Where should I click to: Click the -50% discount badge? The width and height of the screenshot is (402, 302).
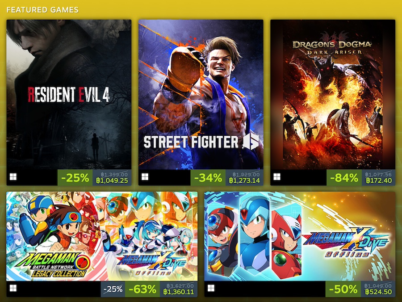pos(343,289)
